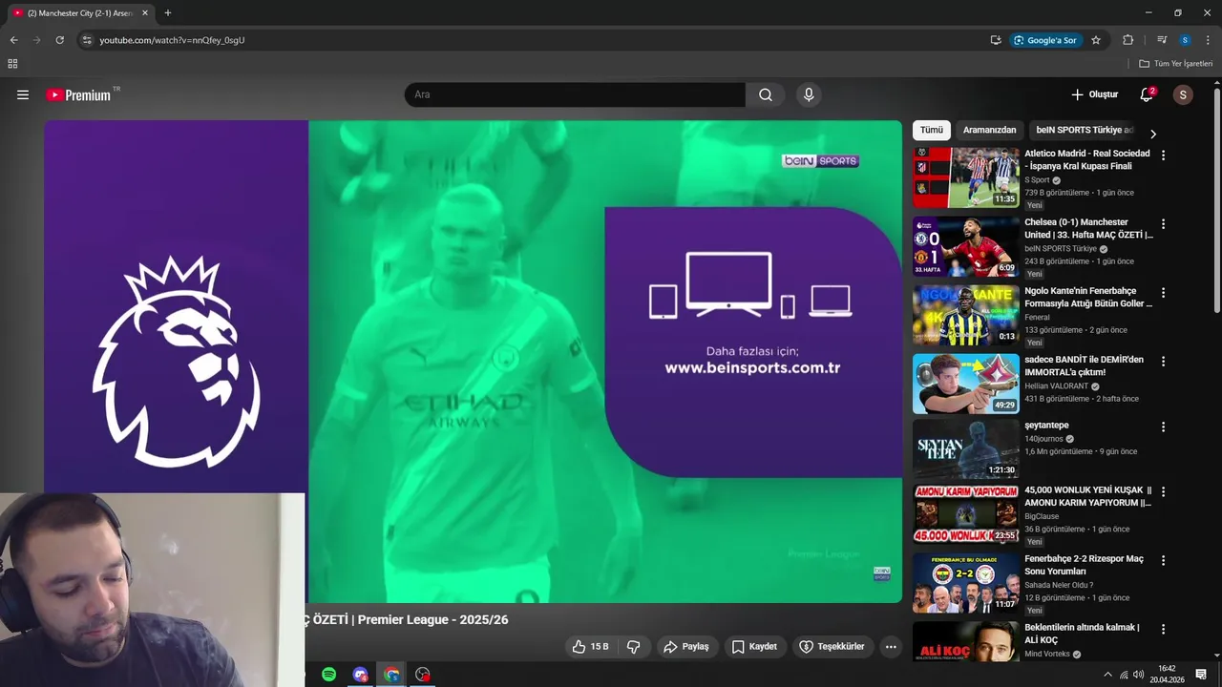Open the 45,000 WONLUK YENİ KUŞAK thumbnail
1222x687 pixels.
966,514
